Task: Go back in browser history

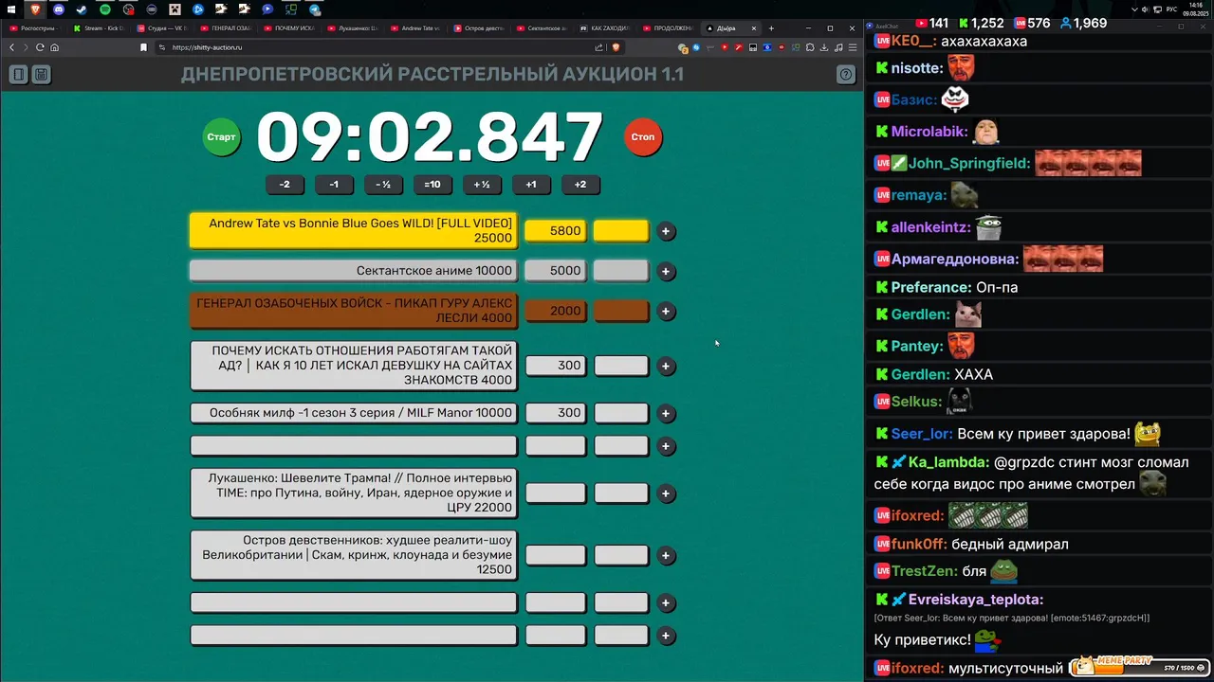Action: [12, 47]
